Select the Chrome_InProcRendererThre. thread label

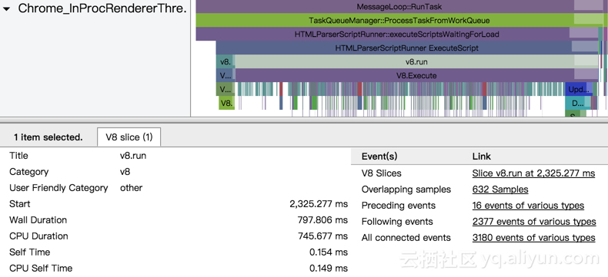tap(102, 8)
